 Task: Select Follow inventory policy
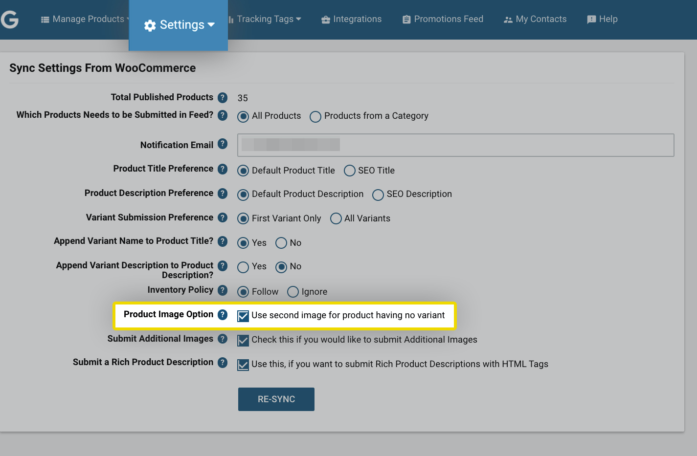coord(243,292)
